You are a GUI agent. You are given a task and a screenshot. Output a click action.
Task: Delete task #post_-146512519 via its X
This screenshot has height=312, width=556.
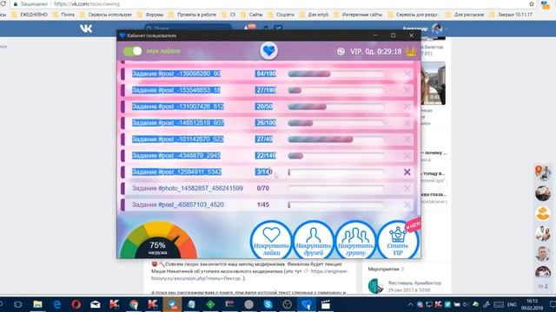[407, 123]
